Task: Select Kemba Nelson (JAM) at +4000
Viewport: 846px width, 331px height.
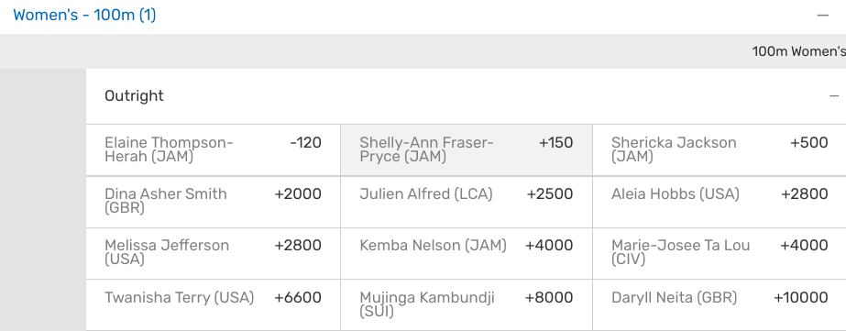Action: point(467,253)
